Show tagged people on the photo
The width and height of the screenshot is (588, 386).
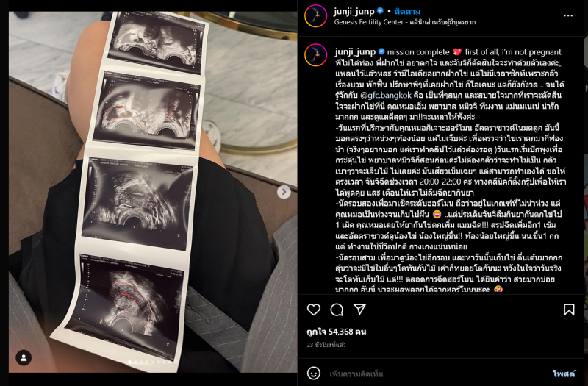pos(24,357)
